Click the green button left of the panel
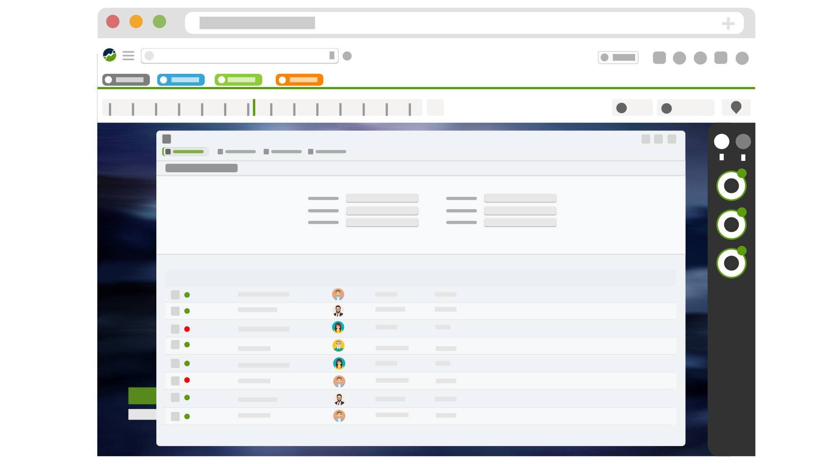Screen dimensions: 831x464 click(x=142, y=395)
